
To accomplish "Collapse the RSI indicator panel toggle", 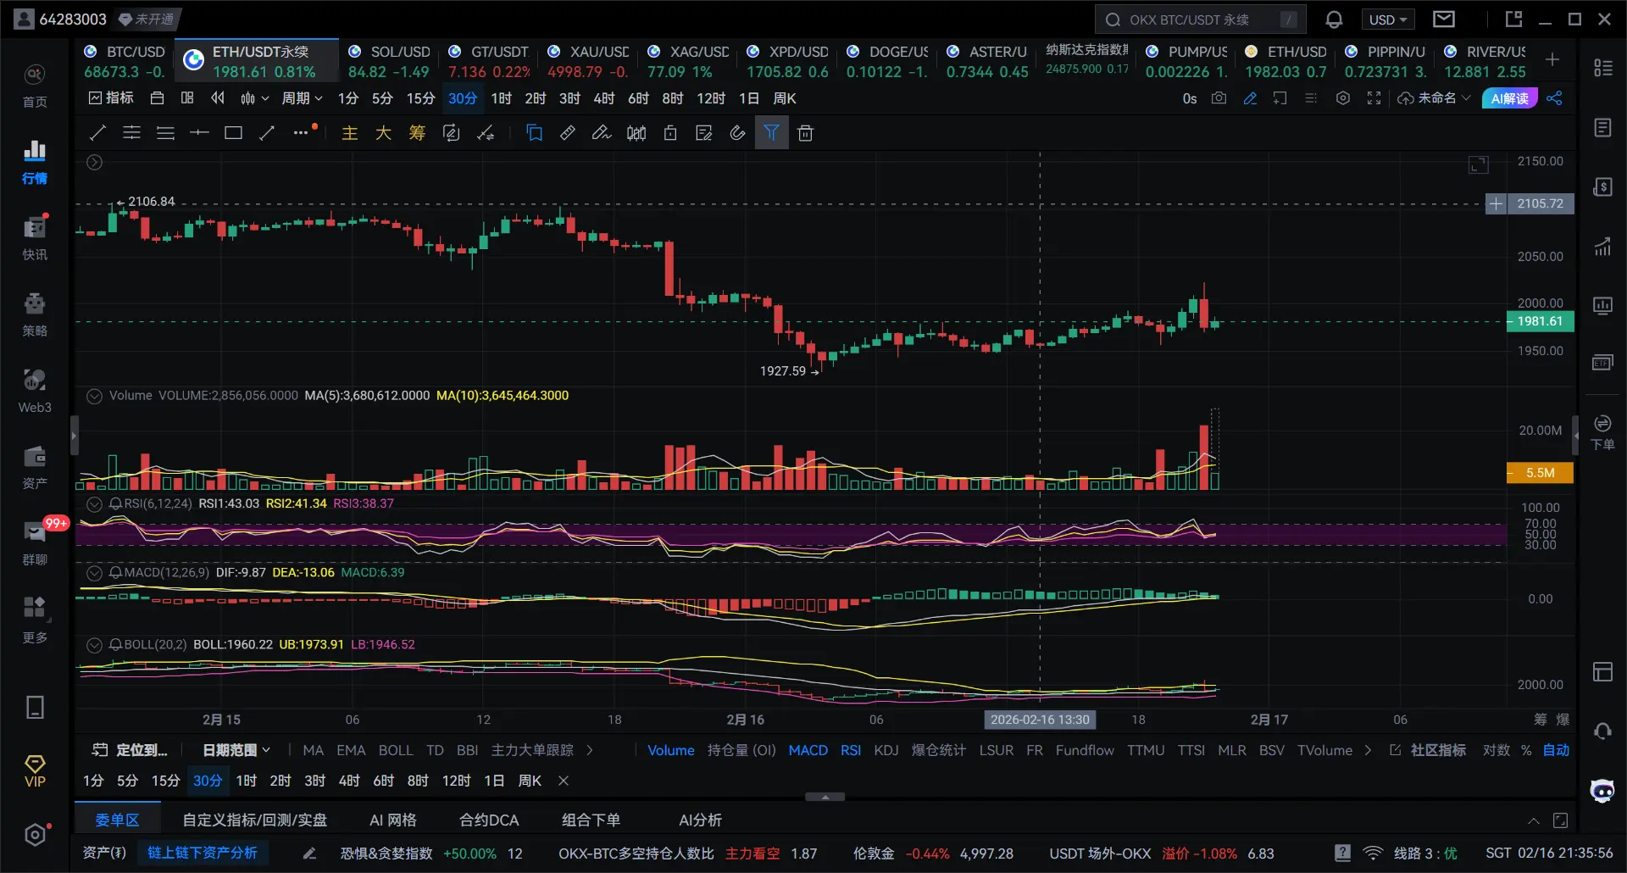I will pyautogui.click(x=95, y=503).
